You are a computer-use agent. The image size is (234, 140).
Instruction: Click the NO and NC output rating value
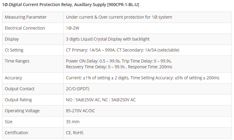pos(101,100)
